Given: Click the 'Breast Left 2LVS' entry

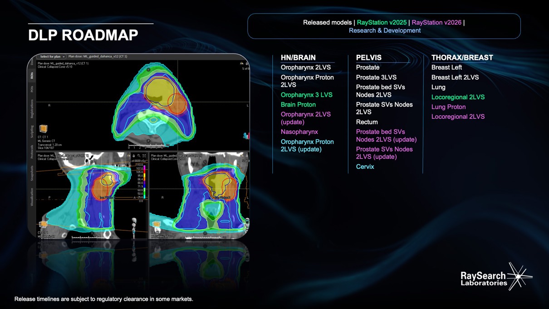Looking at the screenshot, I should coord(455,77).
